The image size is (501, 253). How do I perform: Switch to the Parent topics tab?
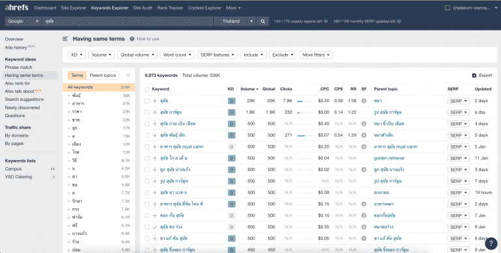click(102, 75)
